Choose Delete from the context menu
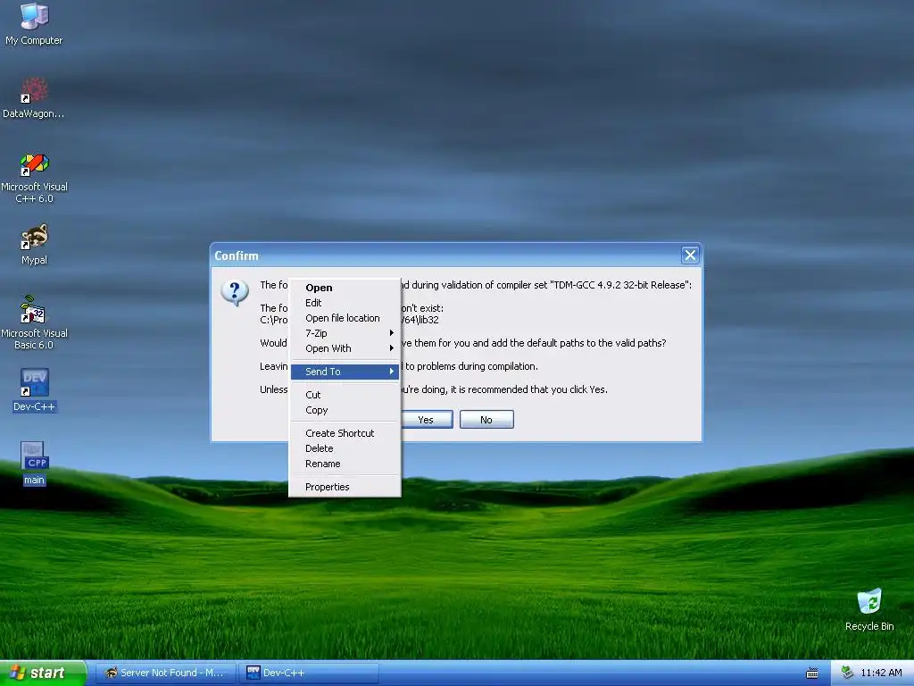The width and height of the screenshot is (914, 686). (345, 448)
